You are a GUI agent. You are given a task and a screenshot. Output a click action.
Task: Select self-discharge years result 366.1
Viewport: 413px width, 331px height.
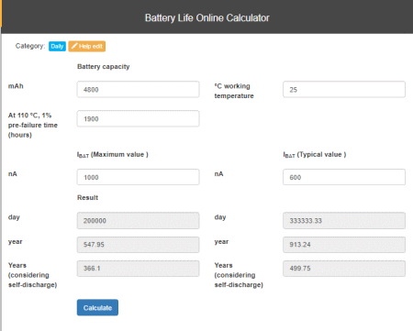[x=138, y=269]
